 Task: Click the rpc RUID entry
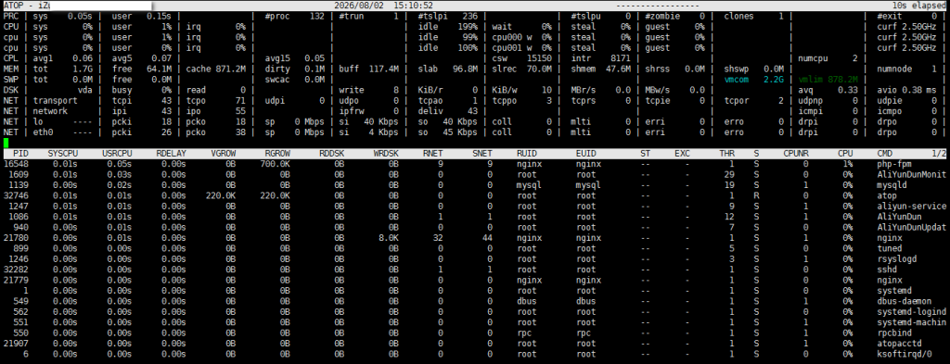[x=524, y=333]
